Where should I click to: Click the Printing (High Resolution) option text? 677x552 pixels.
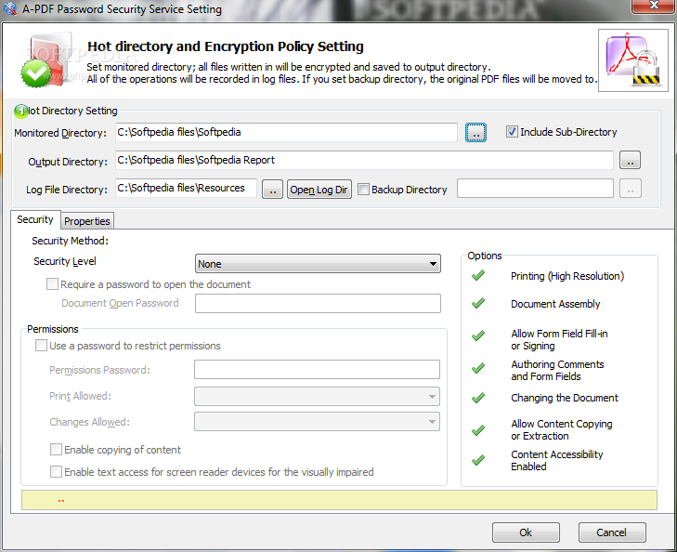click(x=567, y=276)
